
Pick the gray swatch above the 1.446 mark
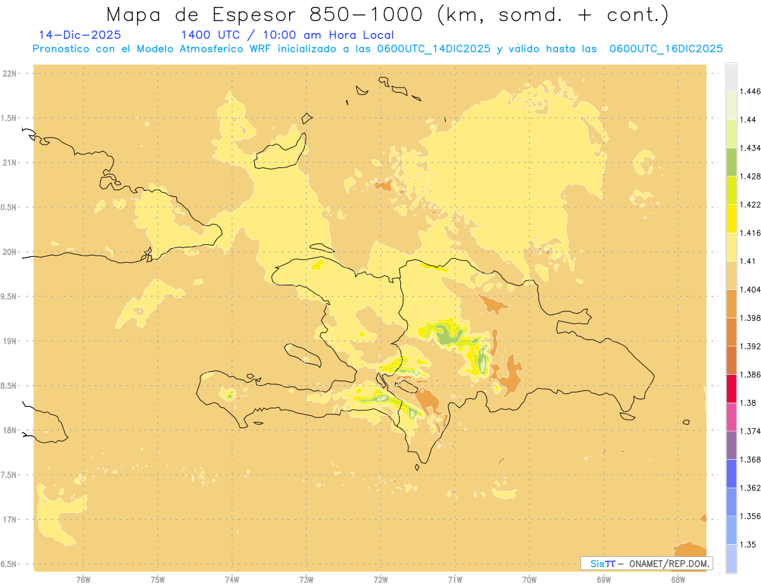731,77
